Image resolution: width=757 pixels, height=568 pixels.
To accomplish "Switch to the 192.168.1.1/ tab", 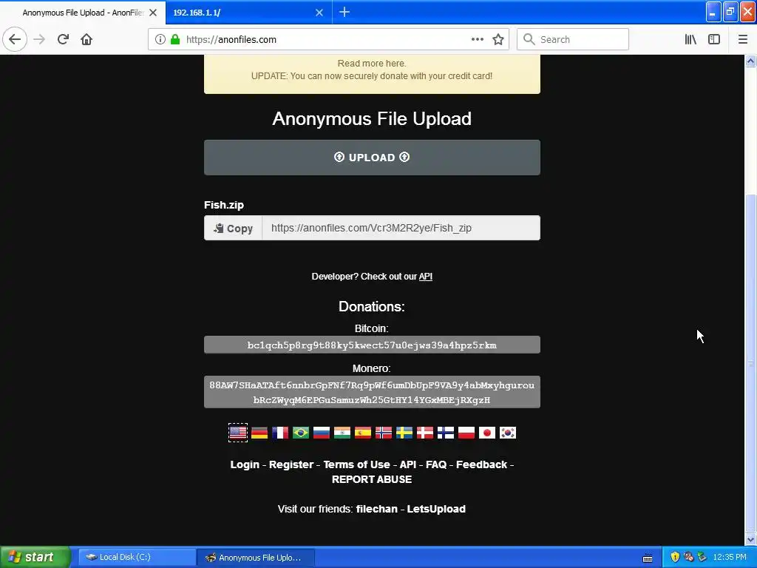I will 248,13.
